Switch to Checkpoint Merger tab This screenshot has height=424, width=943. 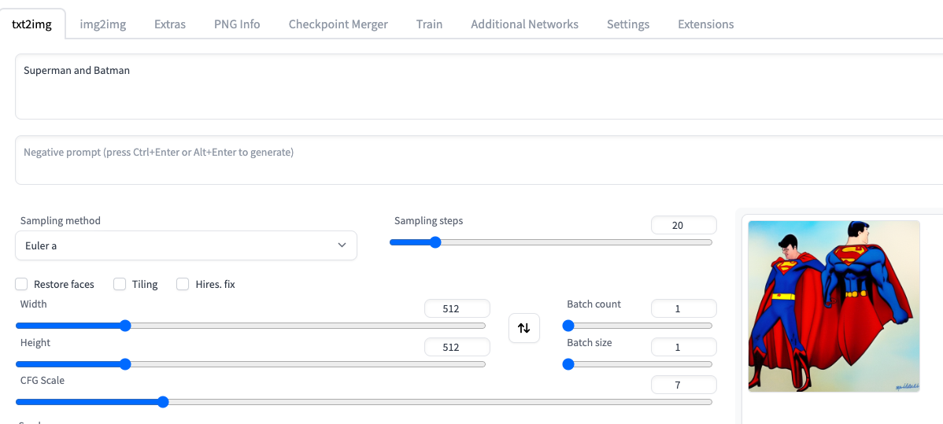[338, 24]
